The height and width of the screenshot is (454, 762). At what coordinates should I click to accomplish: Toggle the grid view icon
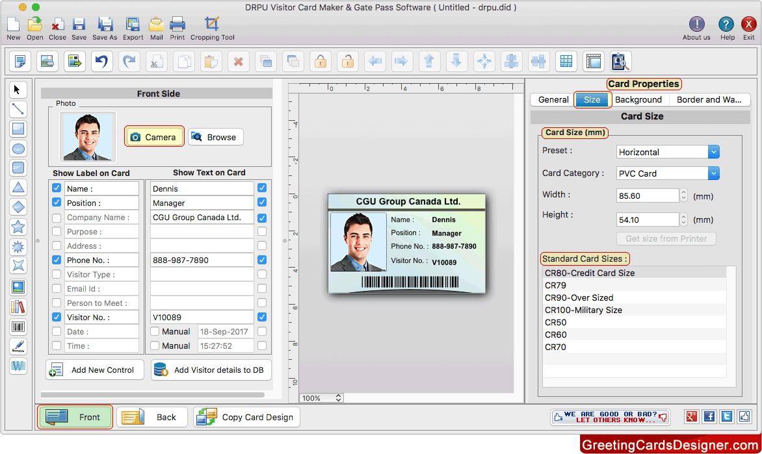click(x=566, y=62)
